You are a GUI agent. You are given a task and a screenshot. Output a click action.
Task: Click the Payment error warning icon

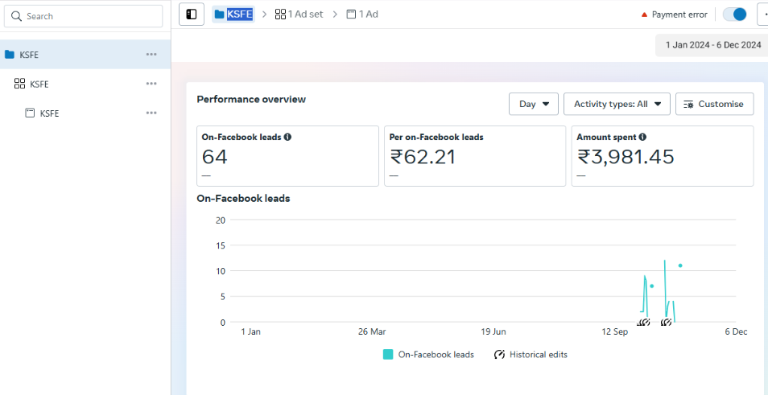click(644, 14)
